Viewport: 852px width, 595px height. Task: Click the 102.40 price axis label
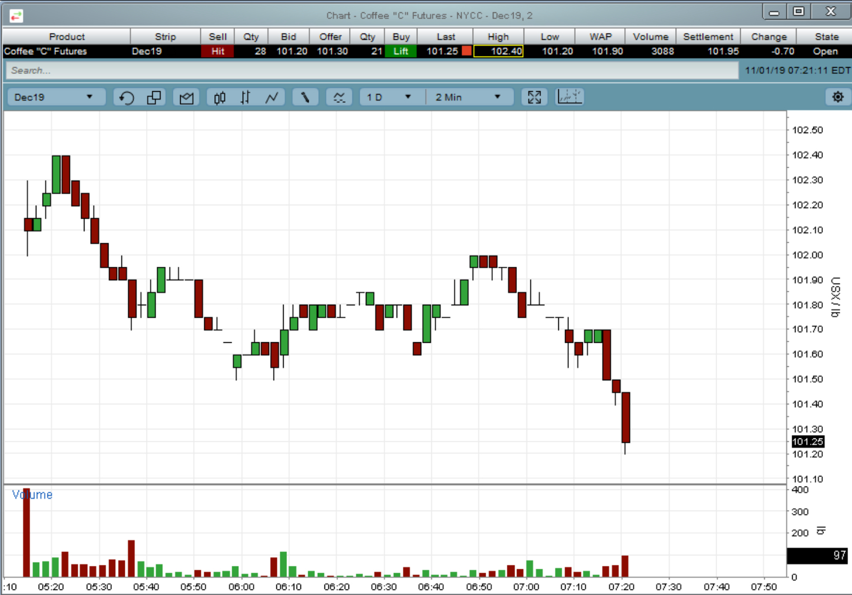point(807,155)
